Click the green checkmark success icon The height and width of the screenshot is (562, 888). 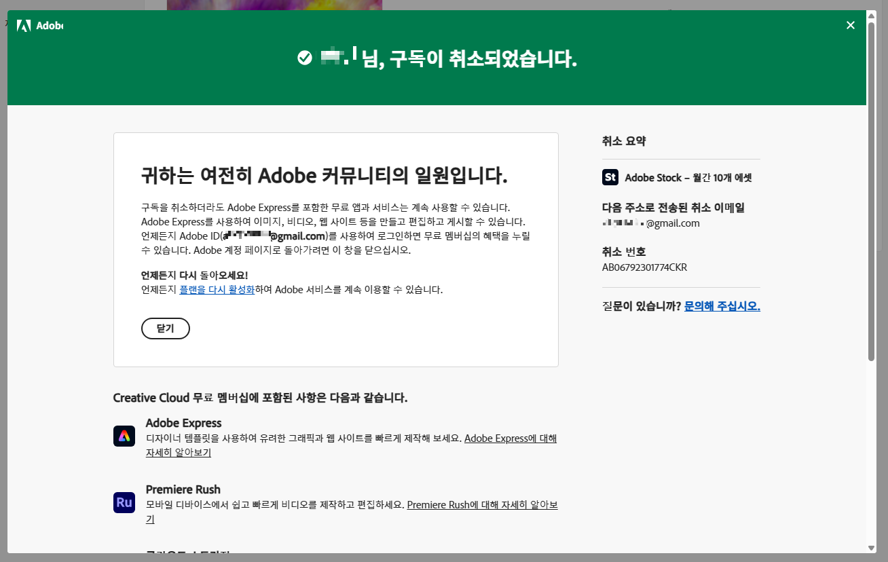(x=305, y=58)
